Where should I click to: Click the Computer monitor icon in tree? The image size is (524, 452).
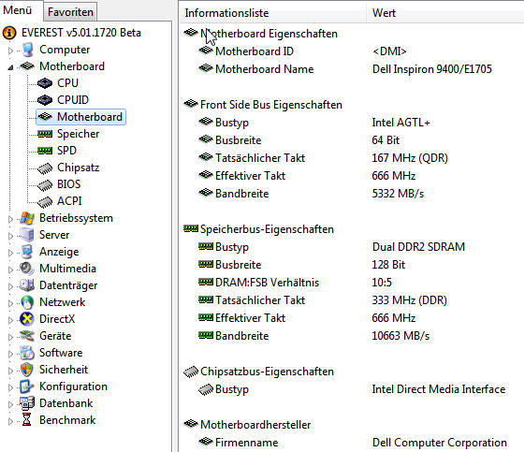click(x=27, y=50)
